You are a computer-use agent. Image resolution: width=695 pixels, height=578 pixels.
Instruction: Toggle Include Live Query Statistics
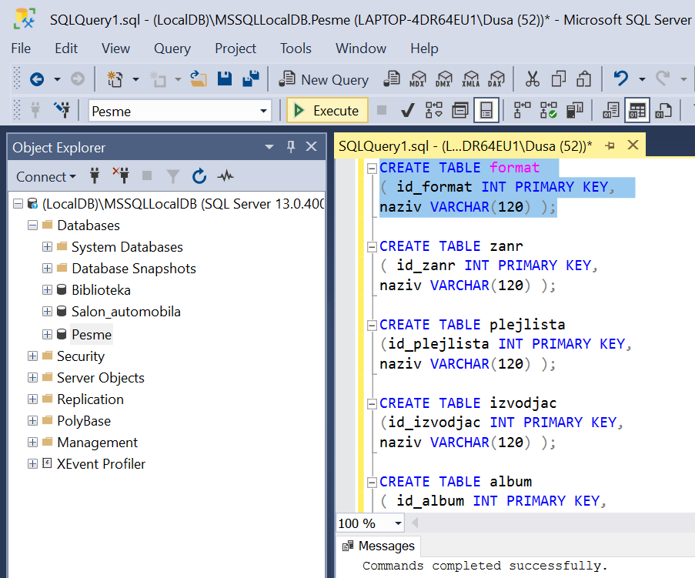(x=549, y=110)
